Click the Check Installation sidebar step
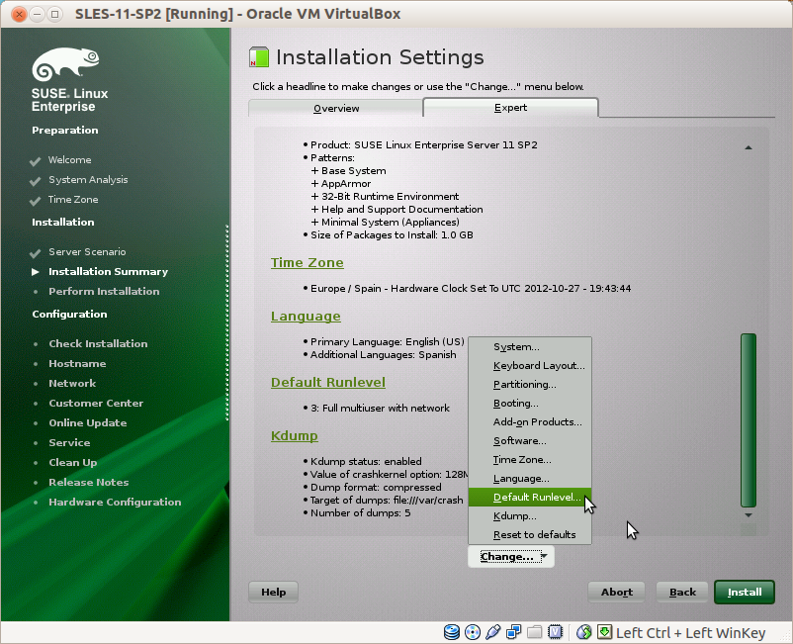 point(98,343)
